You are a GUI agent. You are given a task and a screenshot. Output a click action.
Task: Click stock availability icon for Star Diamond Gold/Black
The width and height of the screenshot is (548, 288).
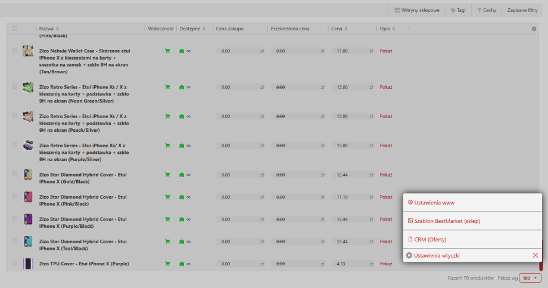tap(182, 175)
